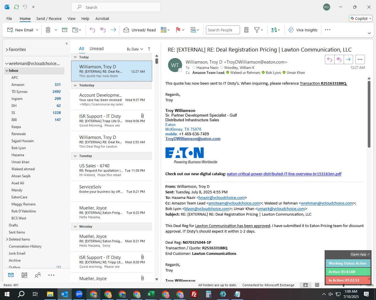Collapse the wrehman@vcloudchoice account tree
Viewport: 376px width, 300px height.
(7, 64)
